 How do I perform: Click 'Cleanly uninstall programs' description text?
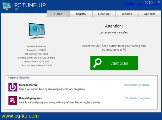point(59,102)
